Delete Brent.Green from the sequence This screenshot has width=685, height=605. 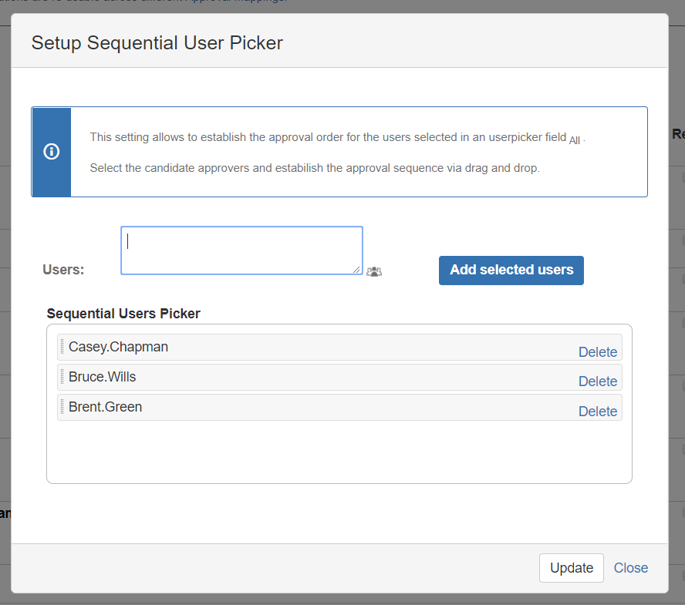coord(598,412)
